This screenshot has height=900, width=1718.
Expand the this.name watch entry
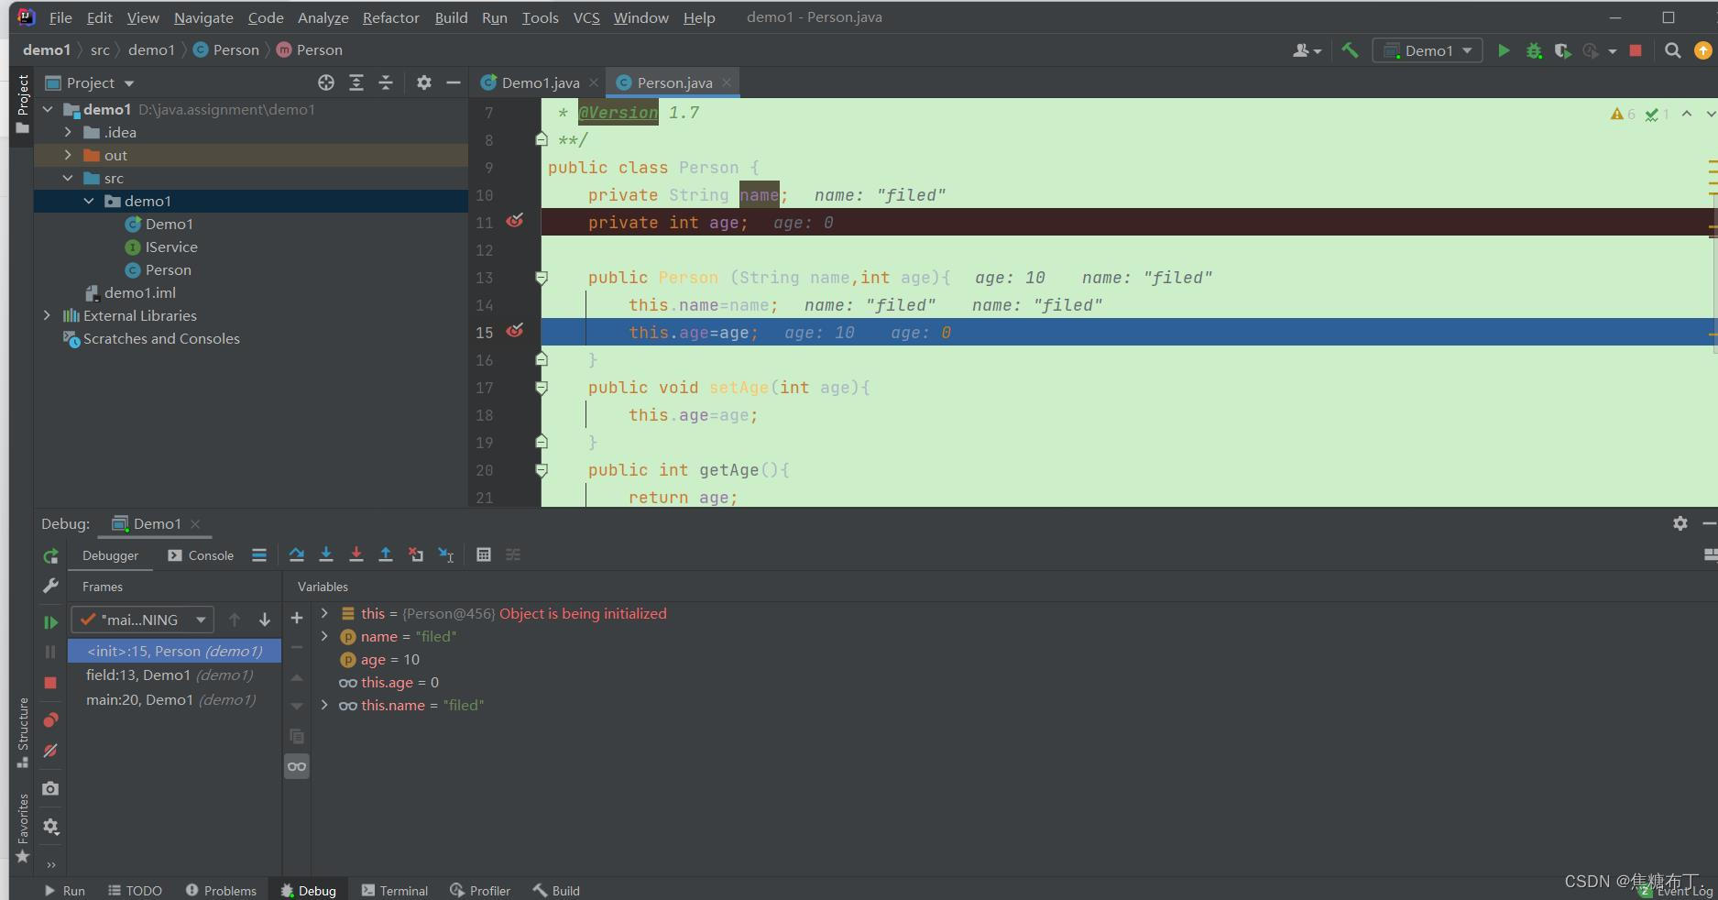324,705
